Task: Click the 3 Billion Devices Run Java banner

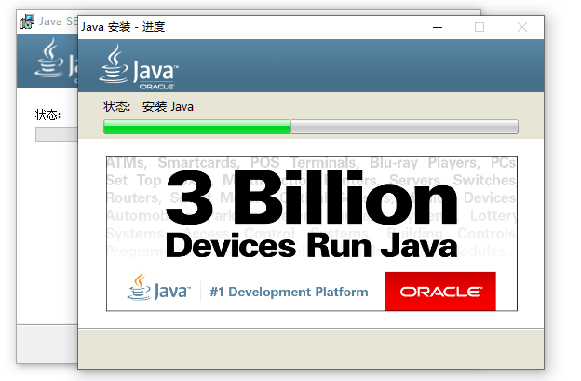Action: (x=312, y=234)
